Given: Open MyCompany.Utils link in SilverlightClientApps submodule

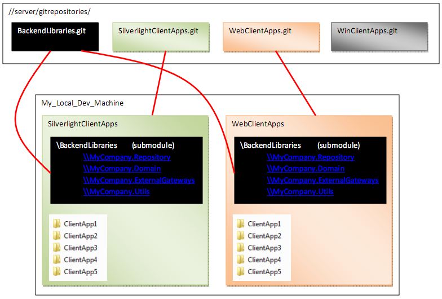Looking at the screenshot, I should [116, 192].
